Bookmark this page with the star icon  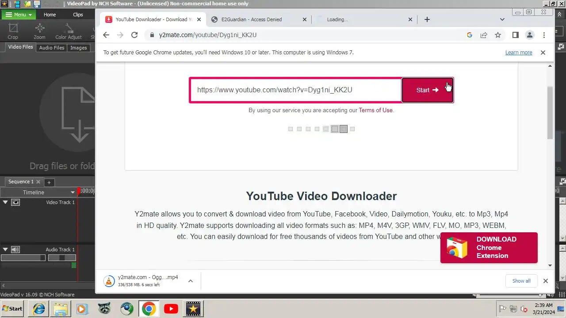click(498, 35)
